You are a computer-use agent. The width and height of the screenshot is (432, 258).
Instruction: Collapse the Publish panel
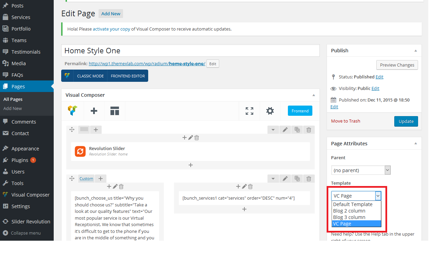coord(415,51)
